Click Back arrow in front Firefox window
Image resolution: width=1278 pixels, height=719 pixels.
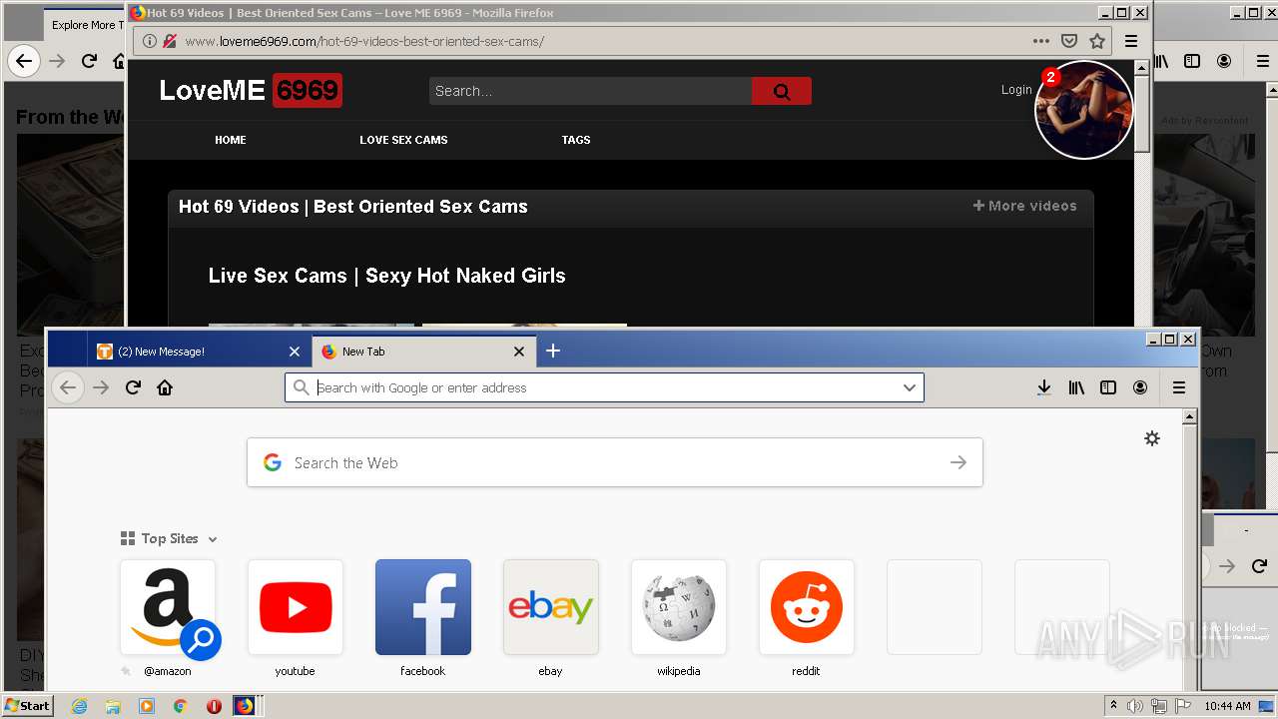(68, 387)
